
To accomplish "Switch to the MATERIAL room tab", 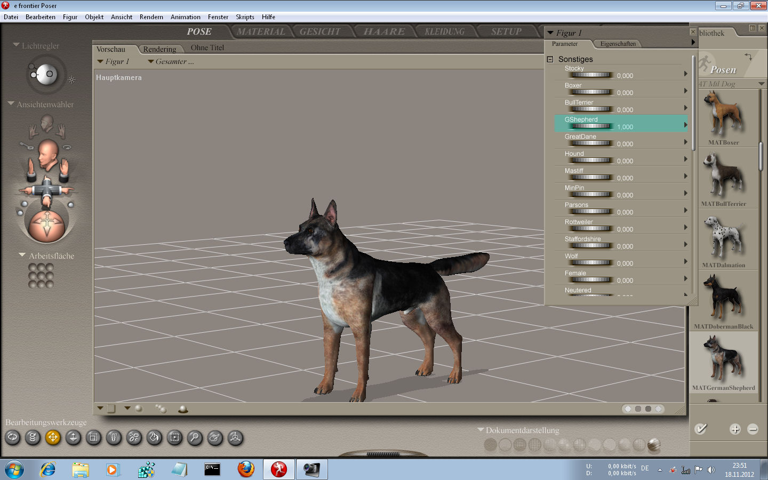I will click(261, 31).
